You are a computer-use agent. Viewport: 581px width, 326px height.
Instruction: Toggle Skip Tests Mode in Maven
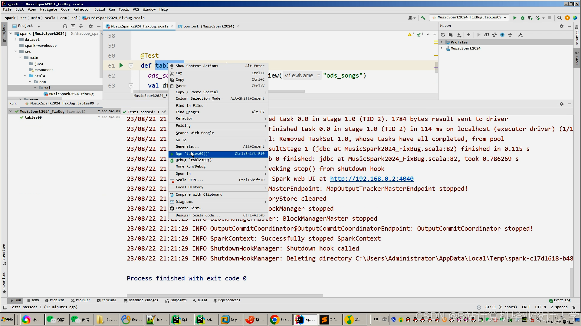tap(502, 35)
